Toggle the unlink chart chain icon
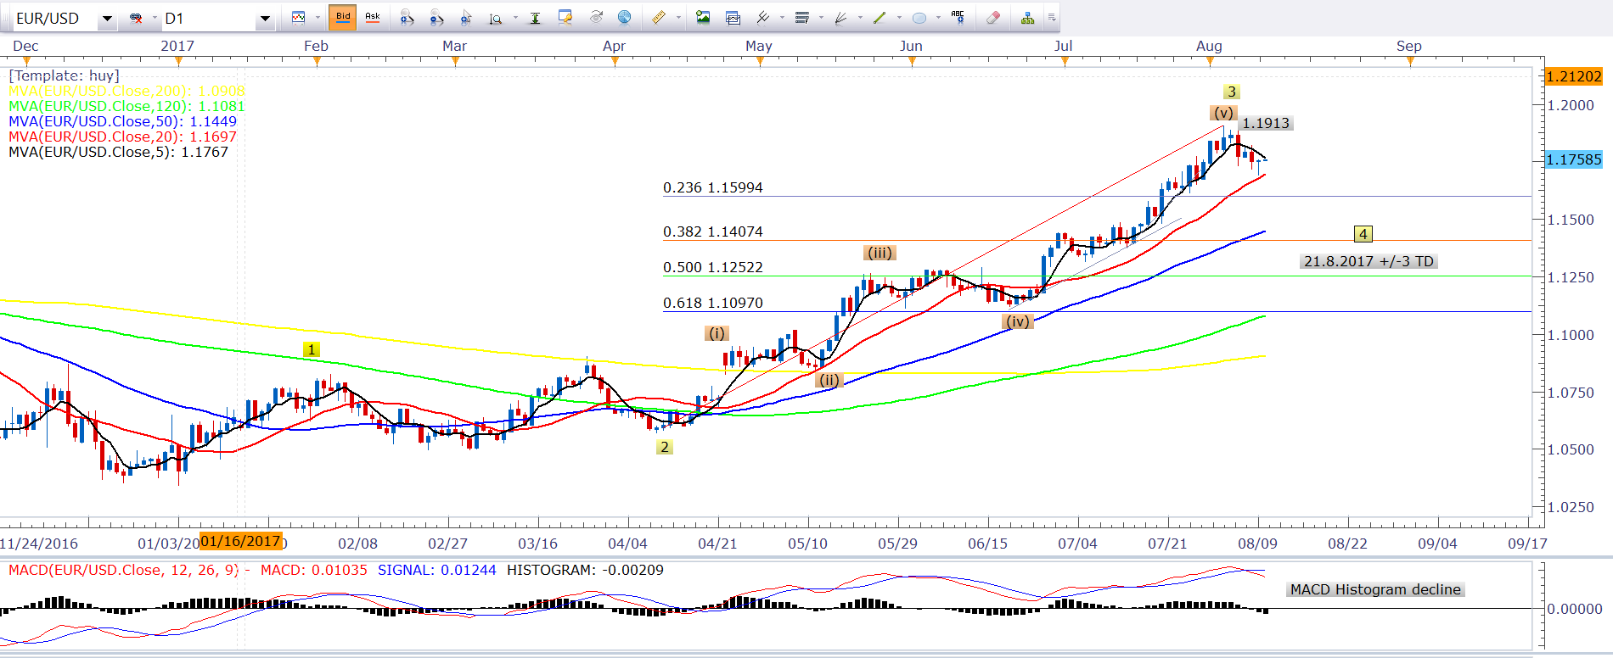 click(x=136, y=18)
